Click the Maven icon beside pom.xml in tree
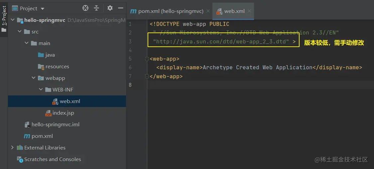Screen dimensions: 374x169 coord(27,136)
